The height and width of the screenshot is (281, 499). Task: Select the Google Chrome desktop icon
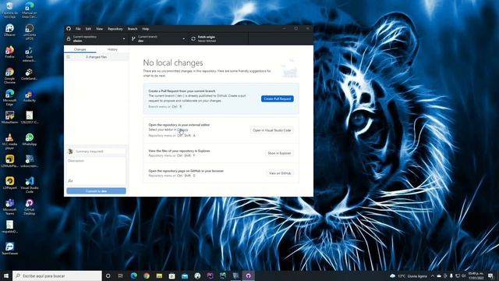[9, 76]
